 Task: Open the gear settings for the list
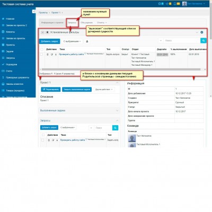coord(202,32)
